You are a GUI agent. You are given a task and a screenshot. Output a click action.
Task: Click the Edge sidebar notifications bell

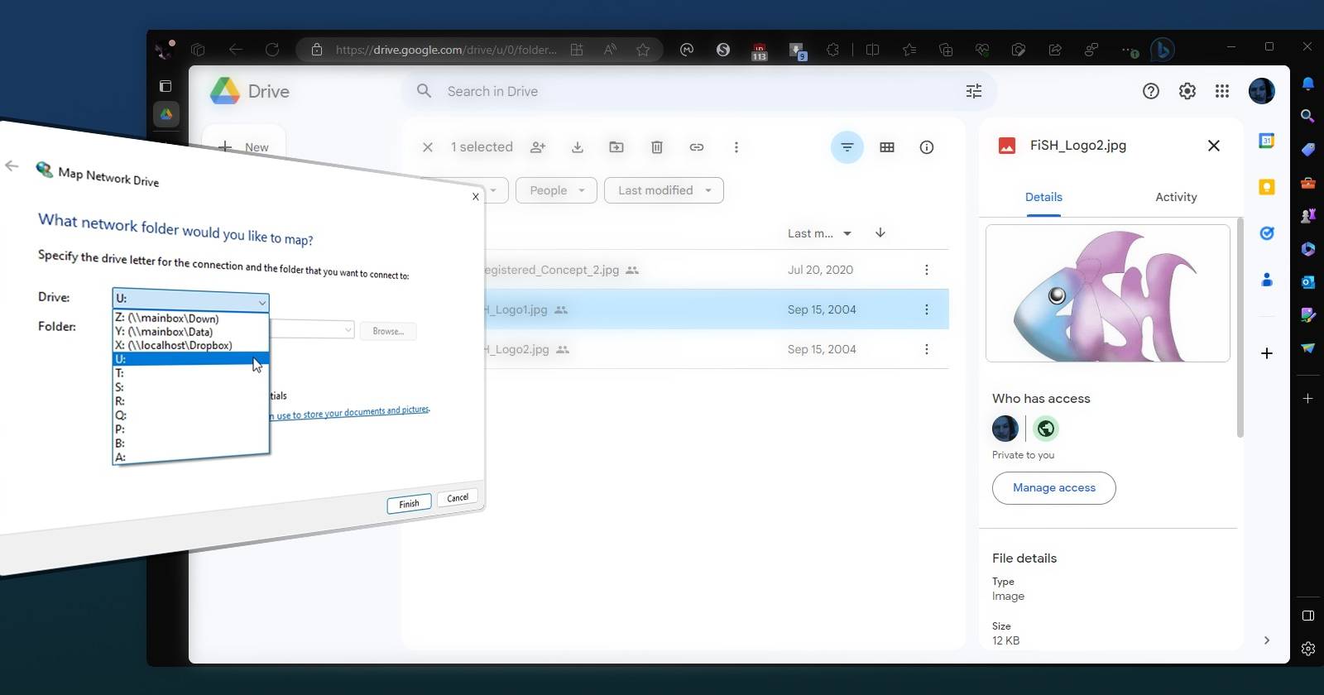coord(1308,84)
